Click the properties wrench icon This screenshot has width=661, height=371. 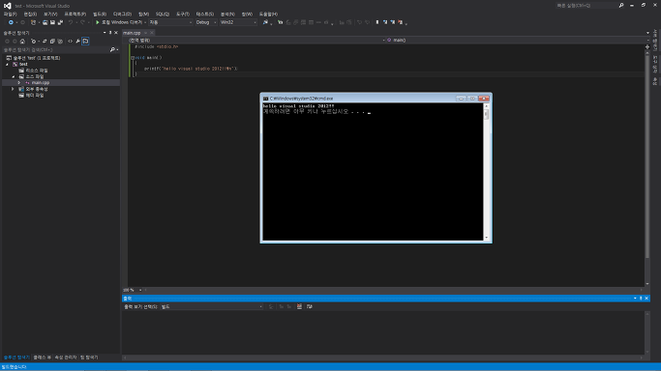coord(77,42)
